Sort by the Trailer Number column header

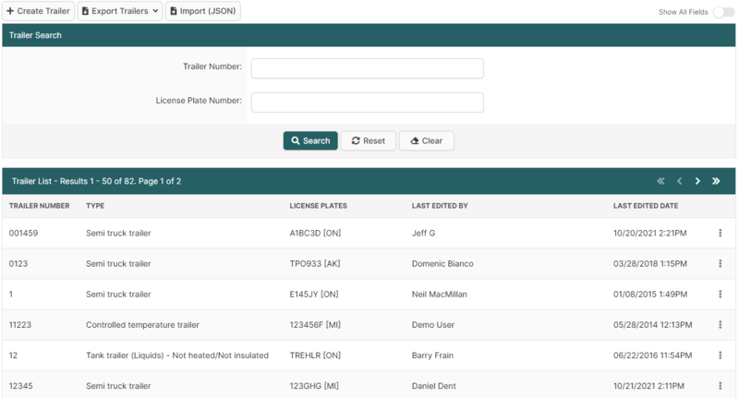(x=40, y=205)
